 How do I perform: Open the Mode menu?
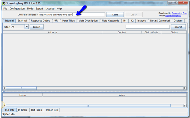coord(30,9)
